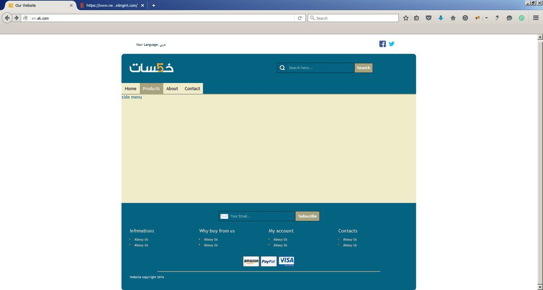Image resolution: width=543 pixels, height=290 pixels.
Task: Click the Twitter bird icon
Action: (x=392, y=44)
